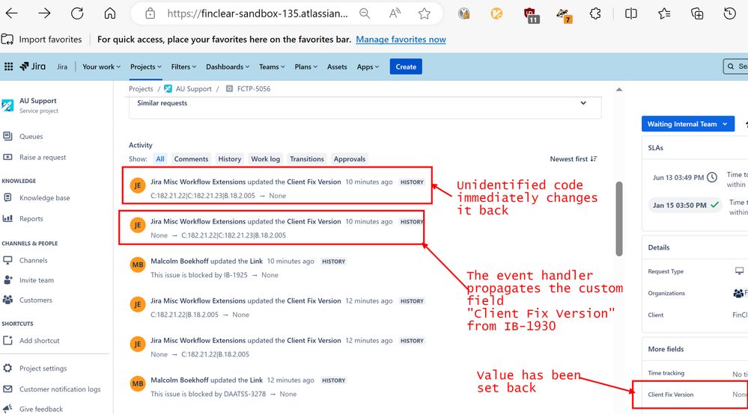Click the secondary Jira product label

(x=62, y=67)
